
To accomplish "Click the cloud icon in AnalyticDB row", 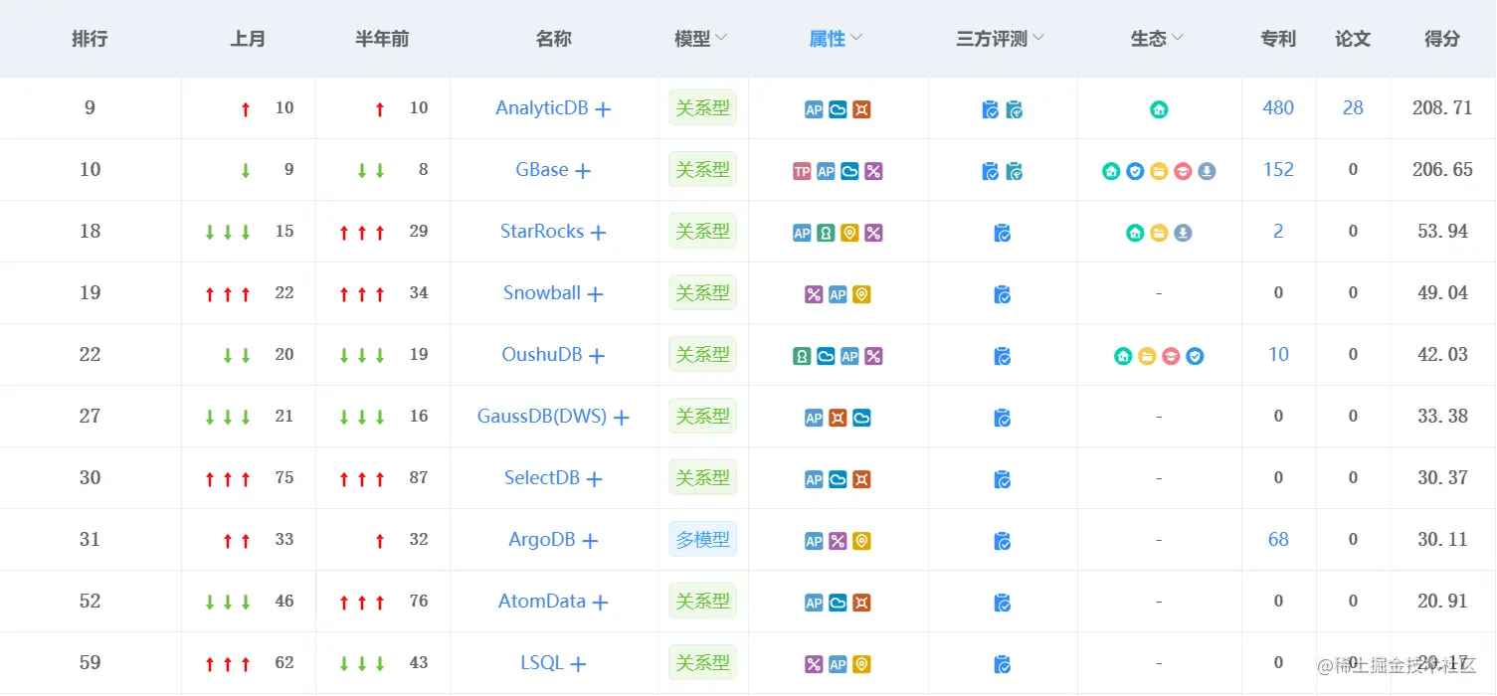I will pyautogui.click(x=838, y=109).
